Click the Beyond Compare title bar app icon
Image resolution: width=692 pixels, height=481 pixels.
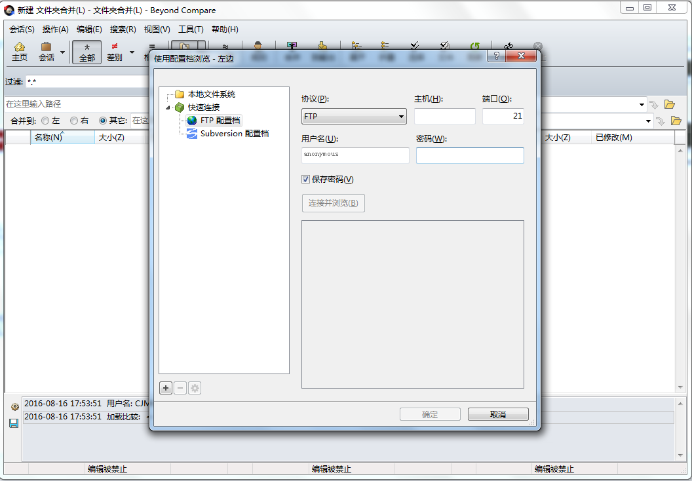(9, 10)
